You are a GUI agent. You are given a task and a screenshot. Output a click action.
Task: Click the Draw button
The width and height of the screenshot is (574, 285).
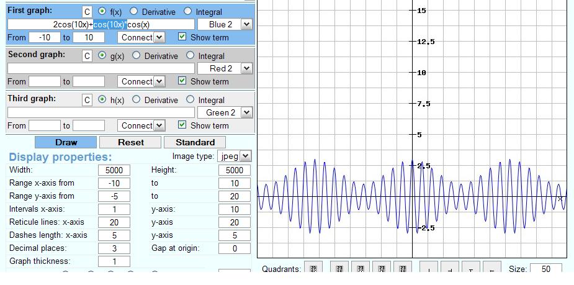pos(66,142)
